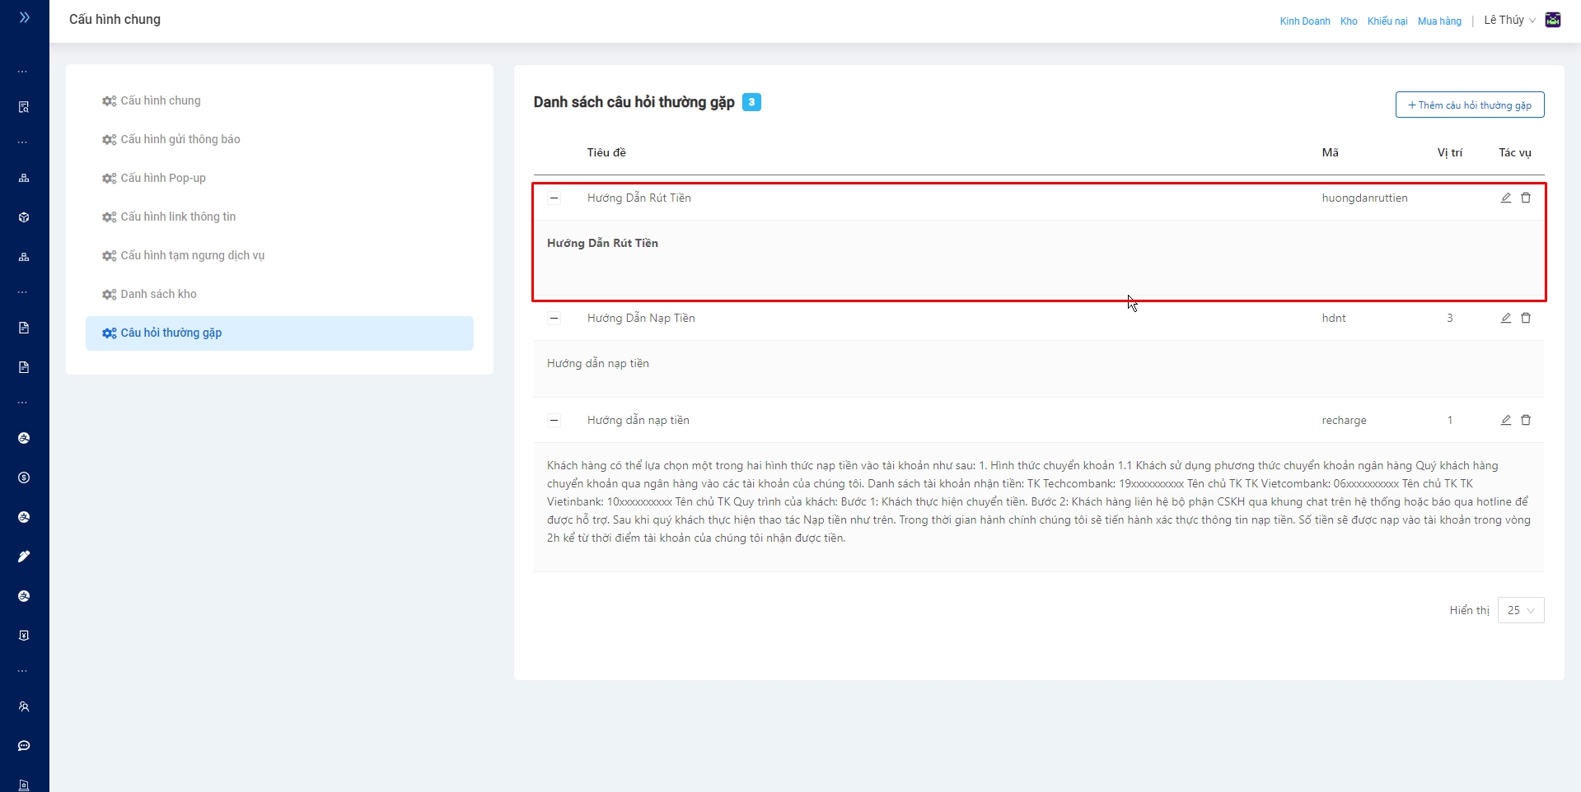
Task: Click trash icon for recharge row
Action: 1526,420
